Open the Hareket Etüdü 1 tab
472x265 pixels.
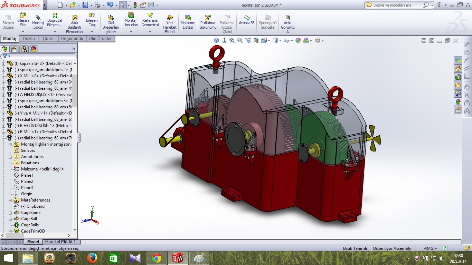pyautogui.click(x=60, y=242)
